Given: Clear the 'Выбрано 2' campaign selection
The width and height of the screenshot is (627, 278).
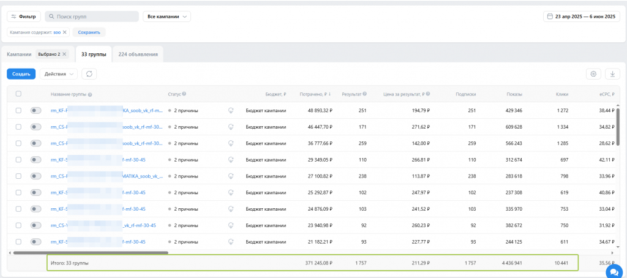Looking at the screenshot, I should 64,54.
